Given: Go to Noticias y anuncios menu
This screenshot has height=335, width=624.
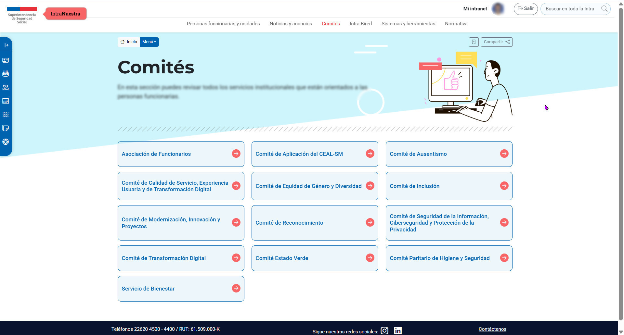Looking at the screenshot, I should pos(291,24).
